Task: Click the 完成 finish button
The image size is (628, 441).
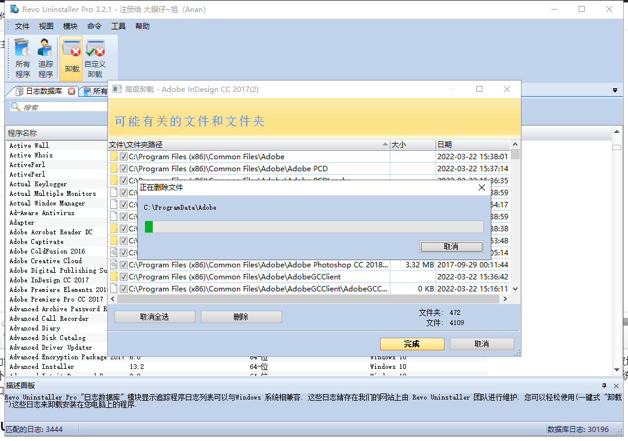Action: coord(411,344)
